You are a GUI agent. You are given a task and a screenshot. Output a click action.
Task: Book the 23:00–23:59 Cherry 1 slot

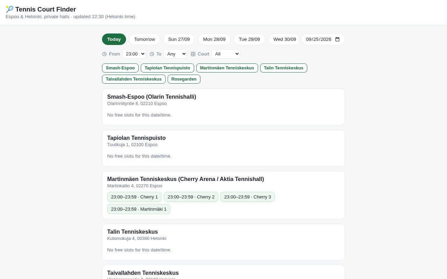tap(134, 197)
